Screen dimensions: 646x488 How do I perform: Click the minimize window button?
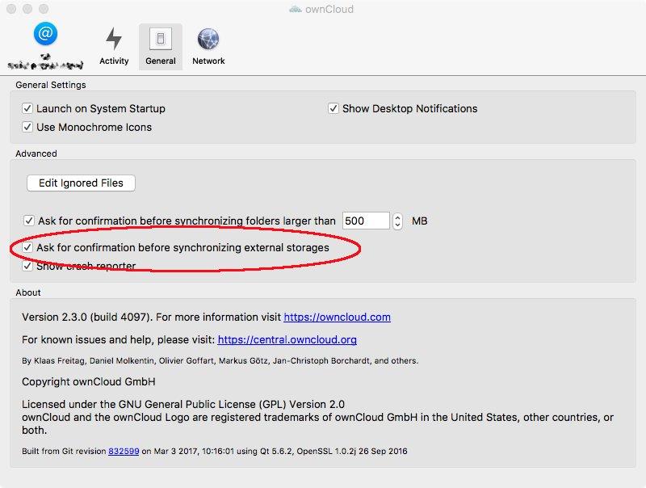click(27, 9)
